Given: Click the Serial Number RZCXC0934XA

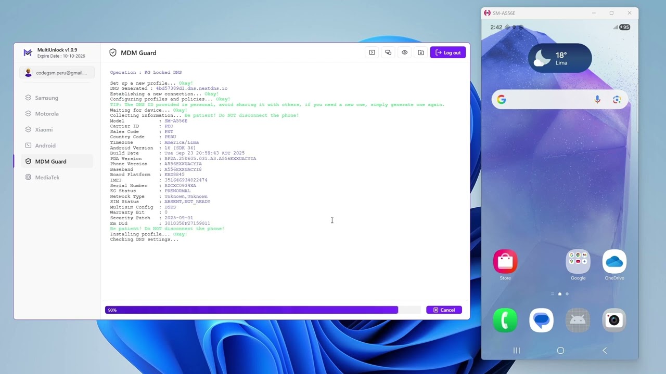Looking at the screenshot, I should [x=180, y=185].
